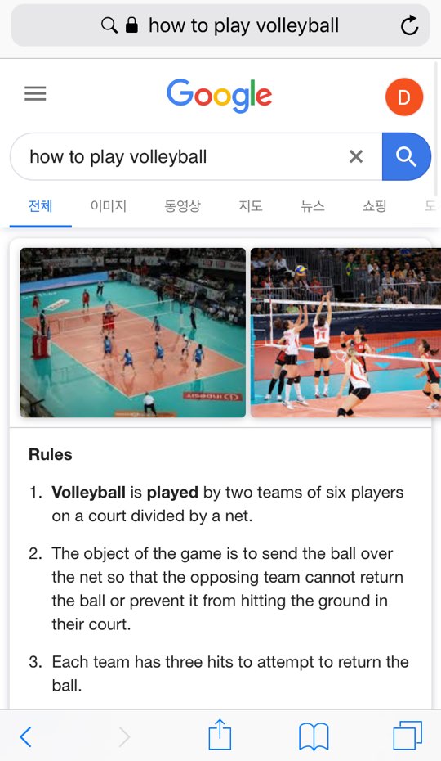Open the 쇼핑 tab
This screenshot has height=761, width=441.
[375, 205]
